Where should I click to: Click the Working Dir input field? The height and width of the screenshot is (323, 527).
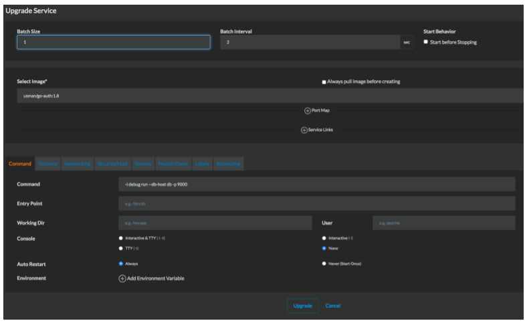(x=215, y=223)
